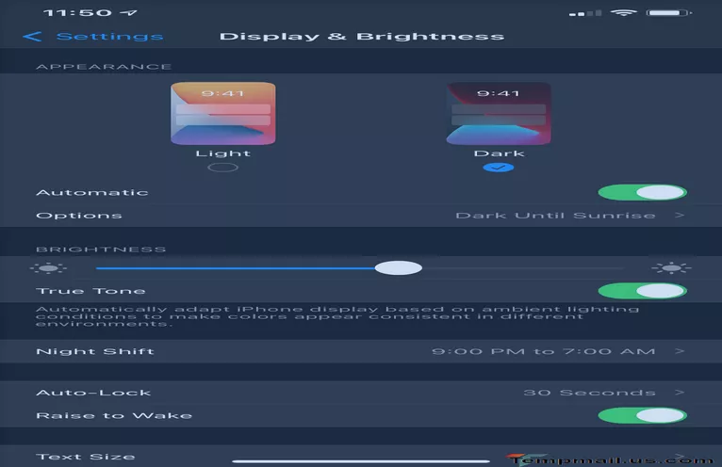Tap the back chevron arrow icon
This screenshot has width=722, height=467.
[33, 37]
